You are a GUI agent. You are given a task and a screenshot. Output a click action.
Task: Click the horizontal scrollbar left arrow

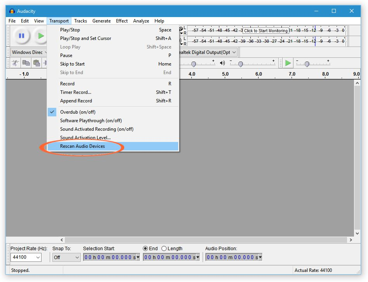click(x=62, y=240)
